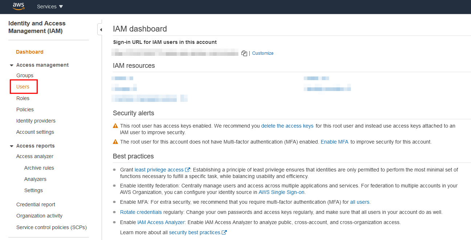
Task: Click the Enable MFA link
Action: click(x=334, y=142)
